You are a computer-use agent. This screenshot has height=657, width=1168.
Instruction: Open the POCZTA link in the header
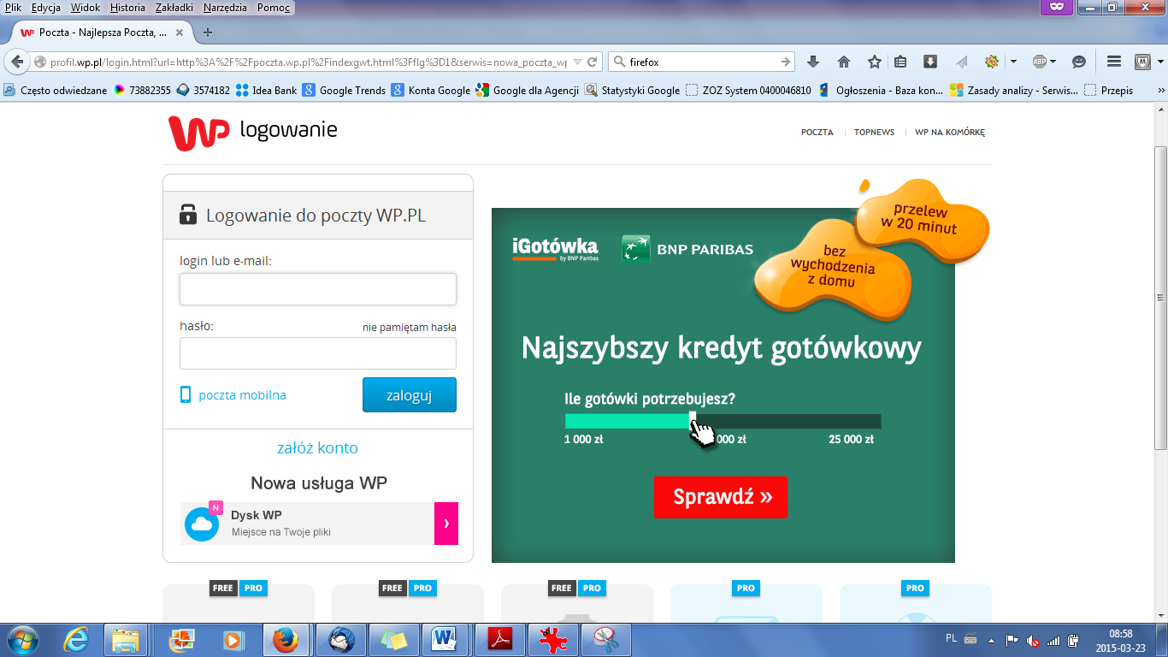[x=817, y=133]
